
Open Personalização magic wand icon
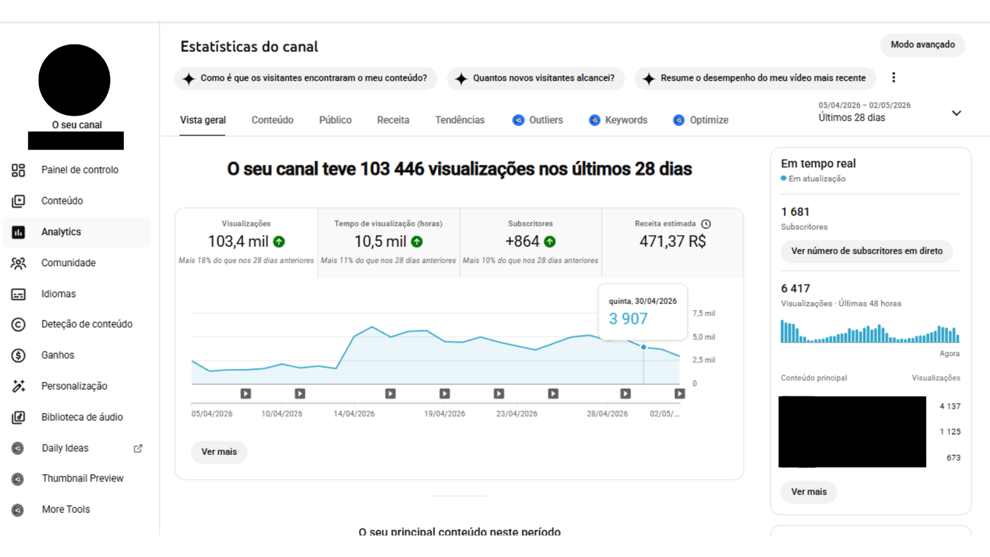[x=19, y=386]
